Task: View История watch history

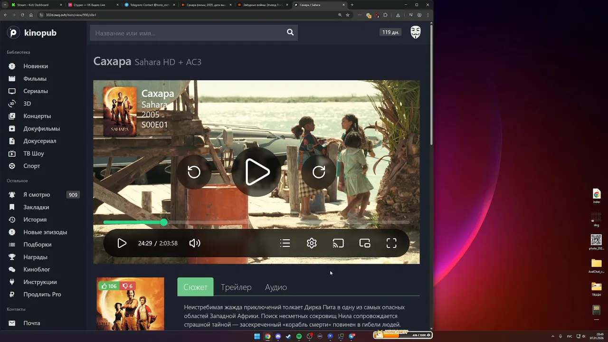Action: point(35,219)
